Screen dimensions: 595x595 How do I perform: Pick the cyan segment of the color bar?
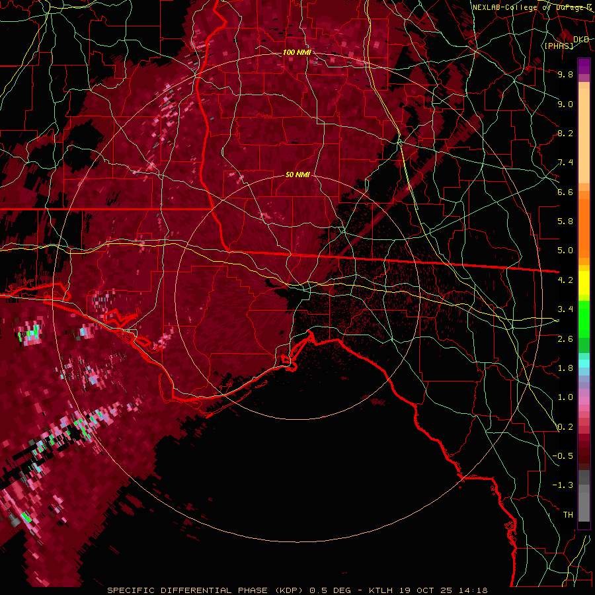coord(584,364)
